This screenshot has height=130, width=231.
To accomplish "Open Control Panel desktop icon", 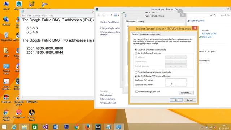I will [x=6, y=69].
